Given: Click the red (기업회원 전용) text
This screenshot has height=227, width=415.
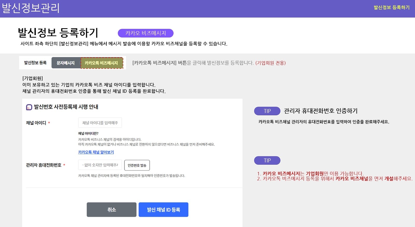Looking at the screenshot, I should pyautogui.click(x=270, y=63).
